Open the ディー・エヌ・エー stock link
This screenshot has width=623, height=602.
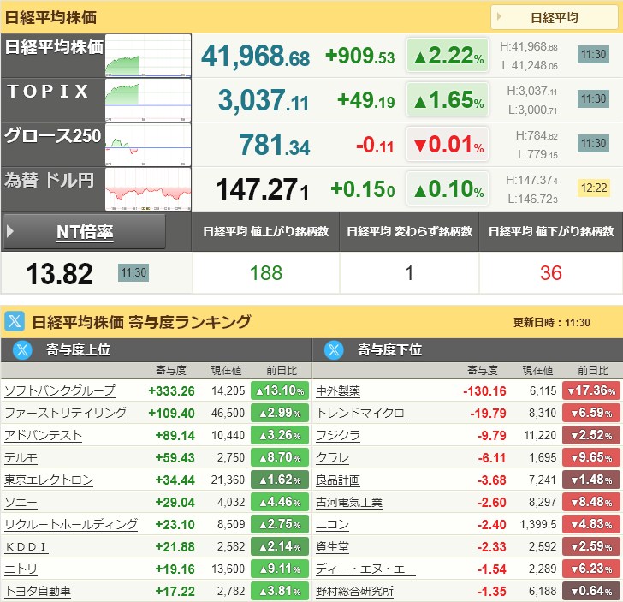tap(365, 569)
